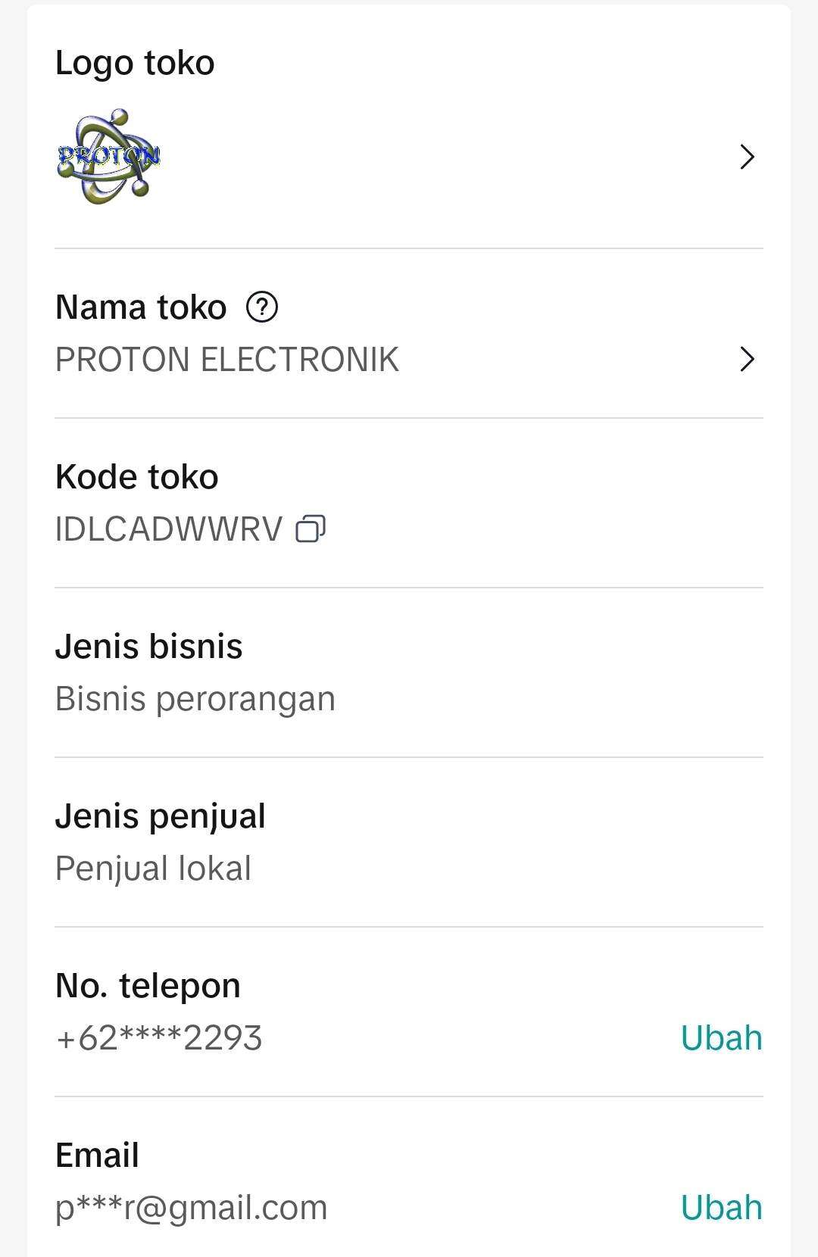This screenshot has height=1257, width=818.
Task: Tap the Kode toko label
Action: point(137,477)
